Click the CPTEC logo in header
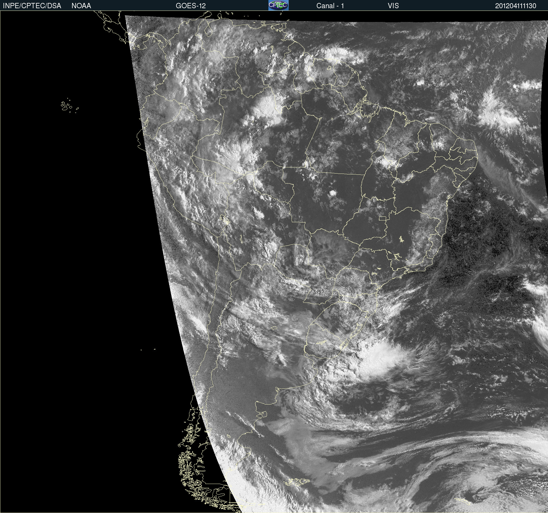Viewport: 548px width, 513px height. (278, 5)
